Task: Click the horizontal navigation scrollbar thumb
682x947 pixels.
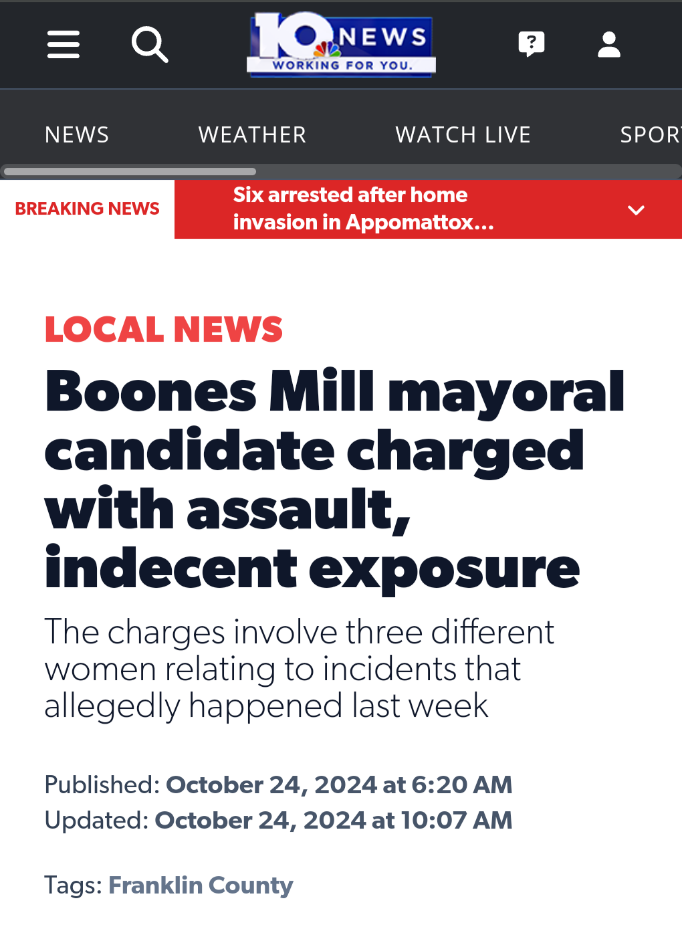Action: pos(130,171)
